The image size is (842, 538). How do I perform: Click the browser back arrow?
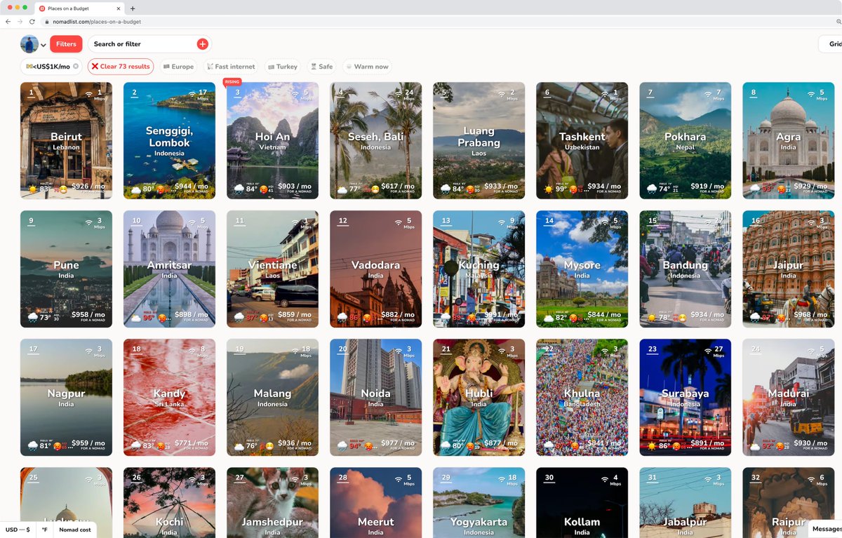click(x=8, y=22)
